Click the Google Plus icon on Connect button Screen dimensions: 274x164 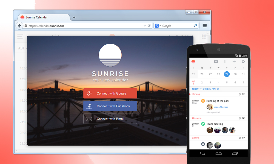[x=89, y=93]
